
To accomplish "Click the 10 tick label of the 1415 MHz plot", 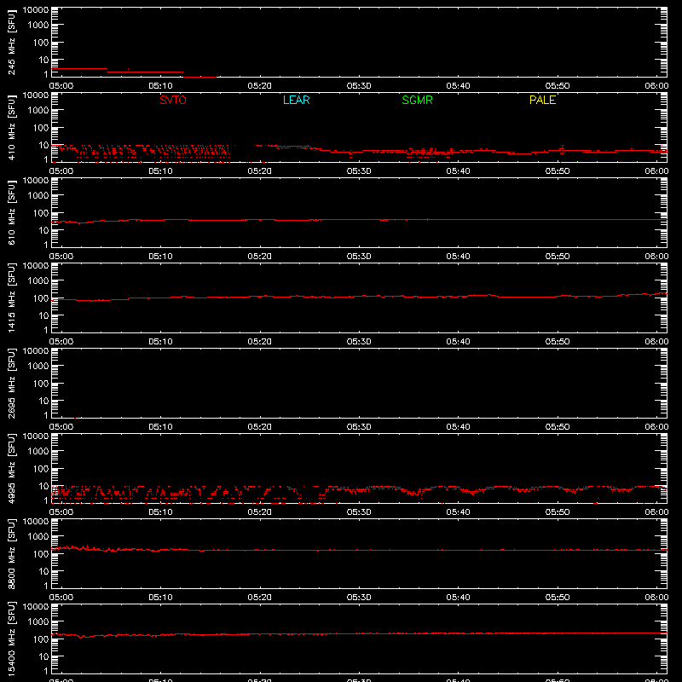I will pos(43,315).
